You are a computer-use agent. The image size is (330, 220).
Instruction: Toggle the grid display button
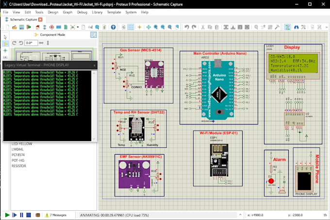131,27
